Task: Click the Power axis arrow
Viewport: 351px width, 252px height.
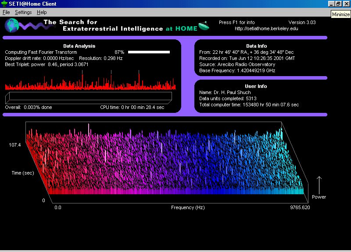Action: pos(319,185)
